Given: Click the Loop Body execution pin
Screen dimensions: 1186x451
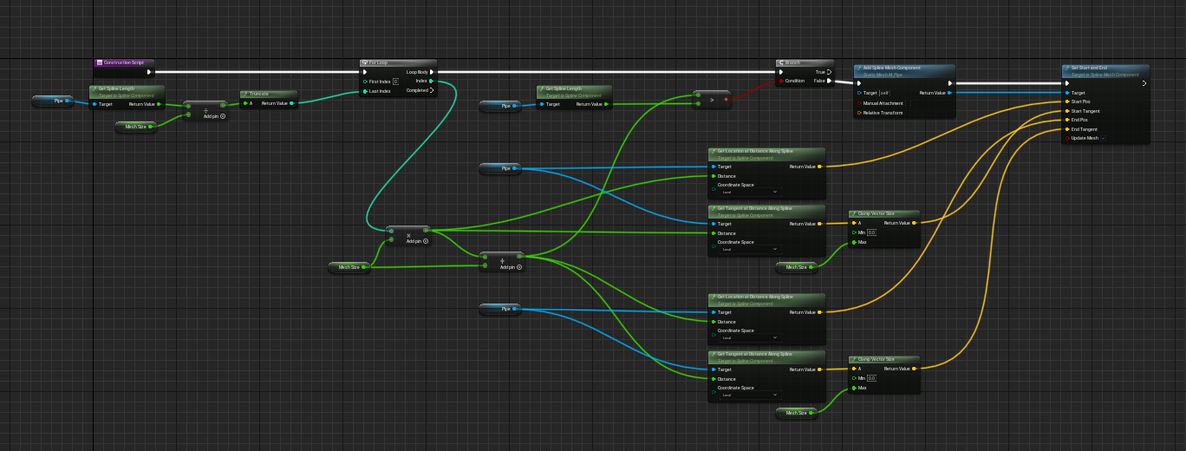Looking at the screenshot, I should point(432,72).
